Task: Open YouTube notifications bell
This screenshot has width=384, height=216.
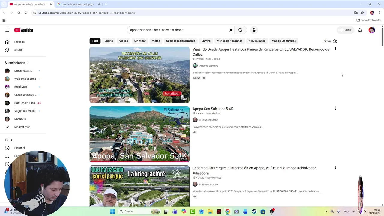Action: [360, 30]
